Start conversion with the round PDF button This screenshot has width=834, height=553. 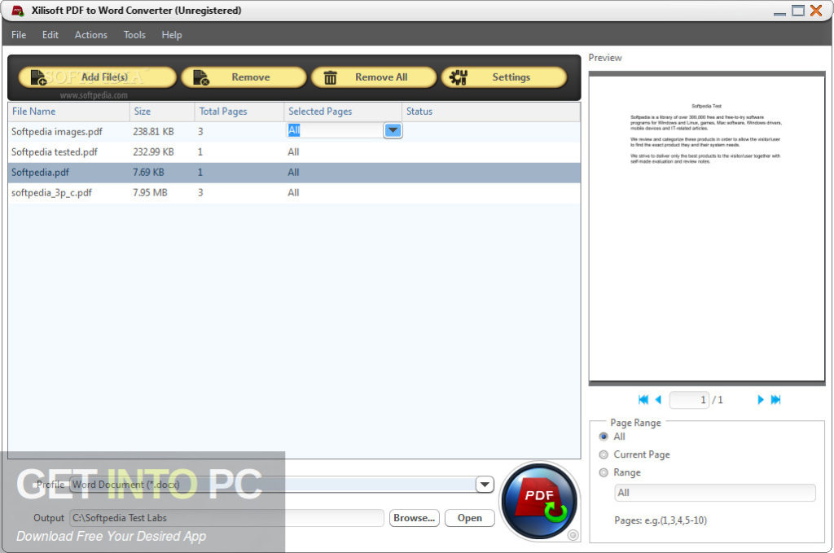[x=539, y=502]
